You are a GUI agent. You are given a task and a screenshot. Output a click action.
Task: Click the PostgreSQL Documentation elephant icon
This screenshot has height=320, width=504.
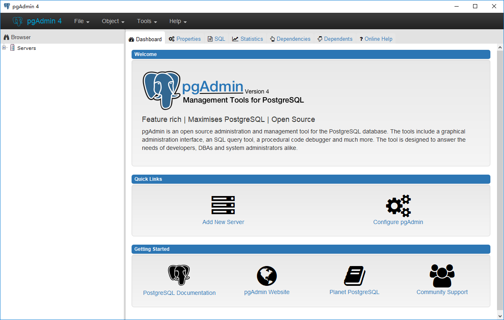pyautogui.click(x=179, y=275)
